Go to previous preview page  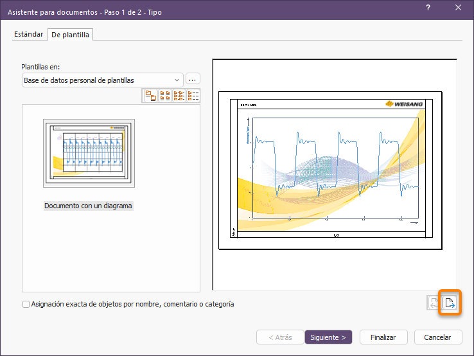point(435,303)
